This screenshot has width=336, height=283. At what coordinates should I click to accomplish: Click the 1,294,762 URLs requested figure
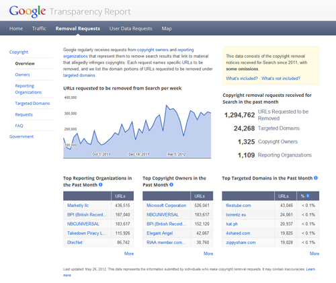pos(239,115)
